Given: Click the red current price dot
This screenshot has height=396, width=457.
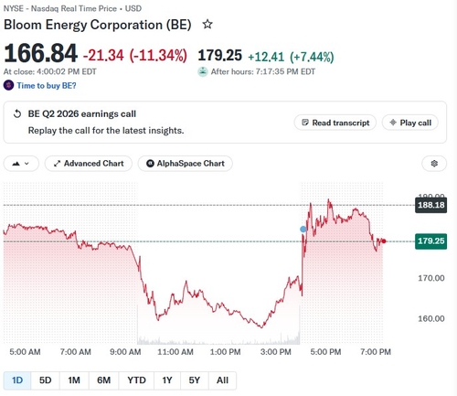Looking at the screenshot, I should click(x=384, y=241).
